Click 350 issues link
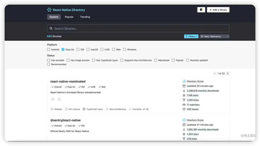The height and width of the screenshot is (146, 260). coord(193,109)
